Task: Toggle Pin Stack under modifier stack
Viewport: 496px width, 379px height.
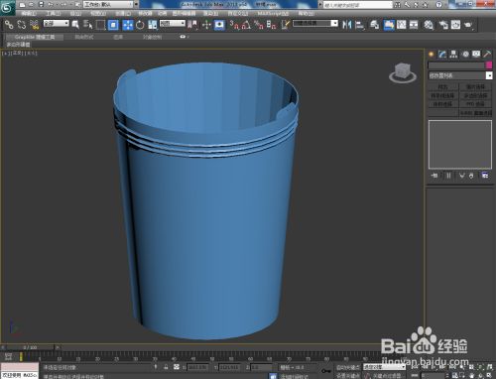Action: coord(434,176)
